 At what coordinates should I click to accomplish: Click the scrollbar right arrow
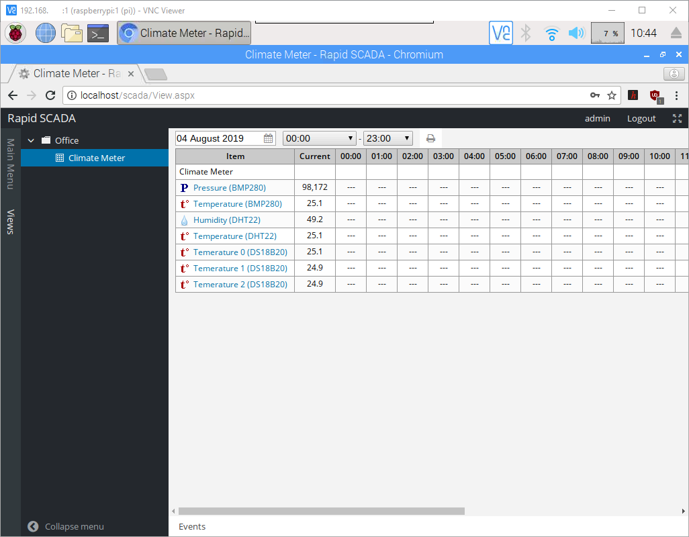pyautogui.click(x=683, y=511)
